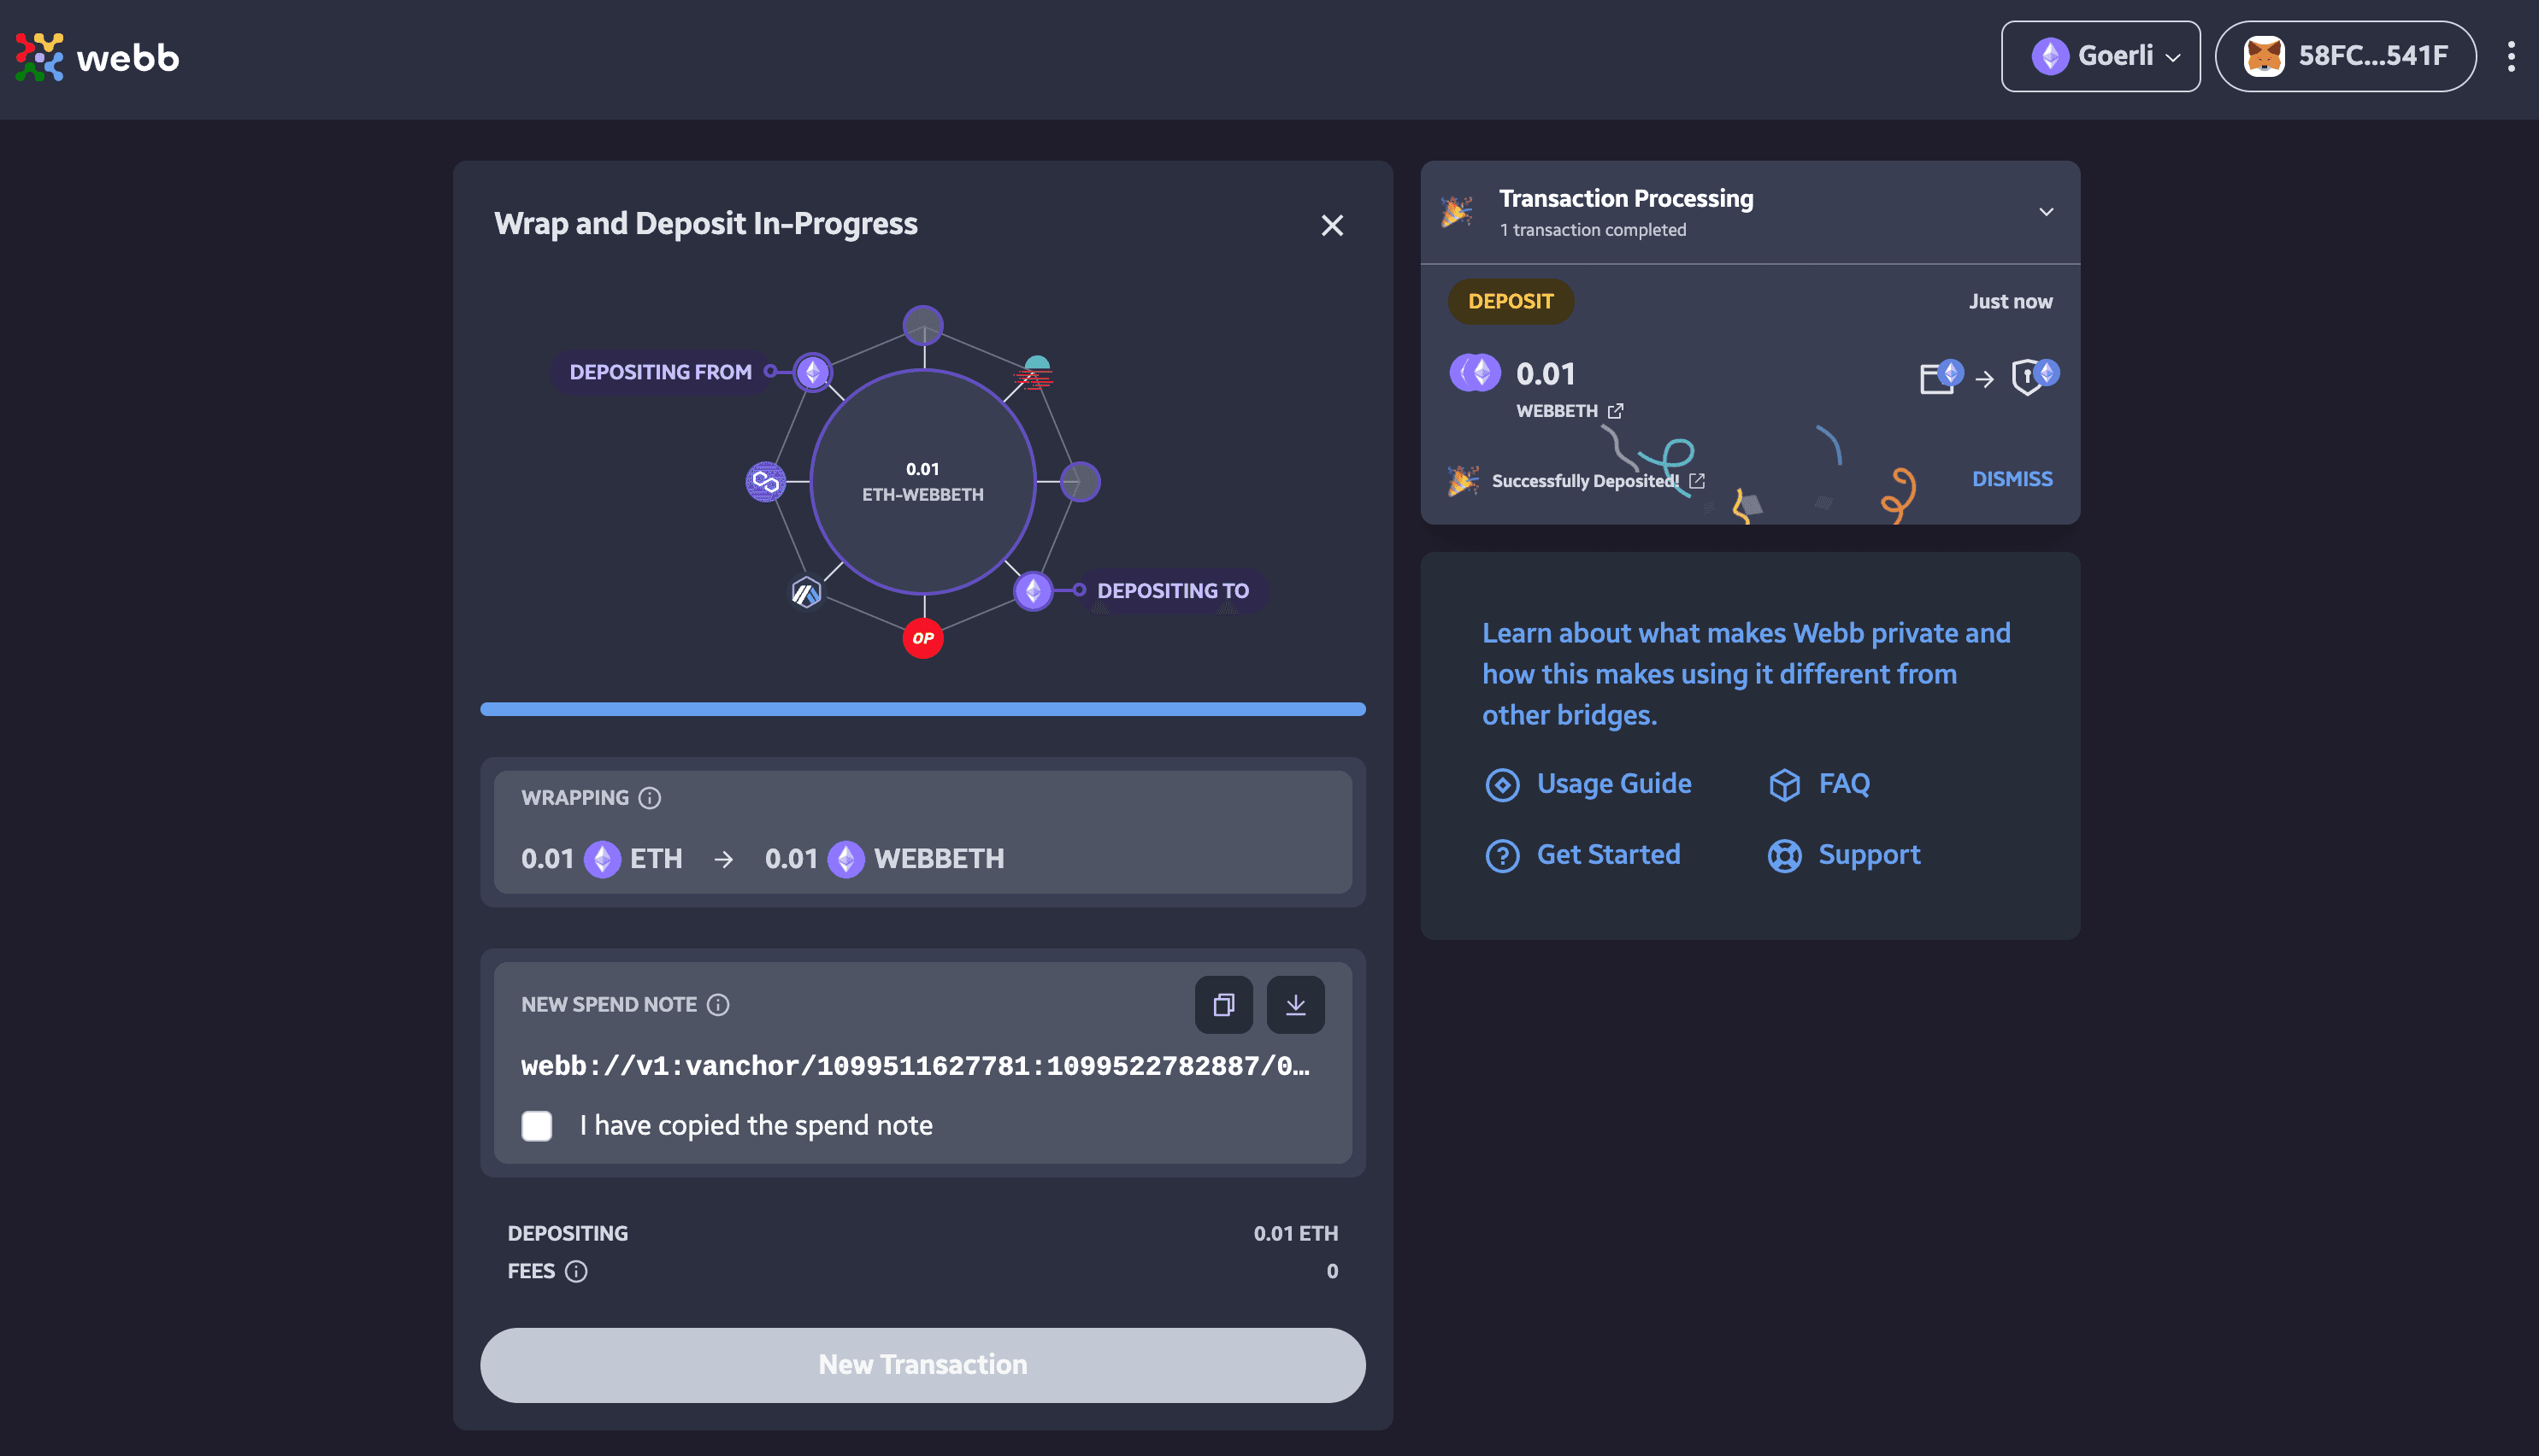Click the New Transaction button
This screenshot has width=2539, height=1456.
pyautogui.click(x=921, y=1364)
